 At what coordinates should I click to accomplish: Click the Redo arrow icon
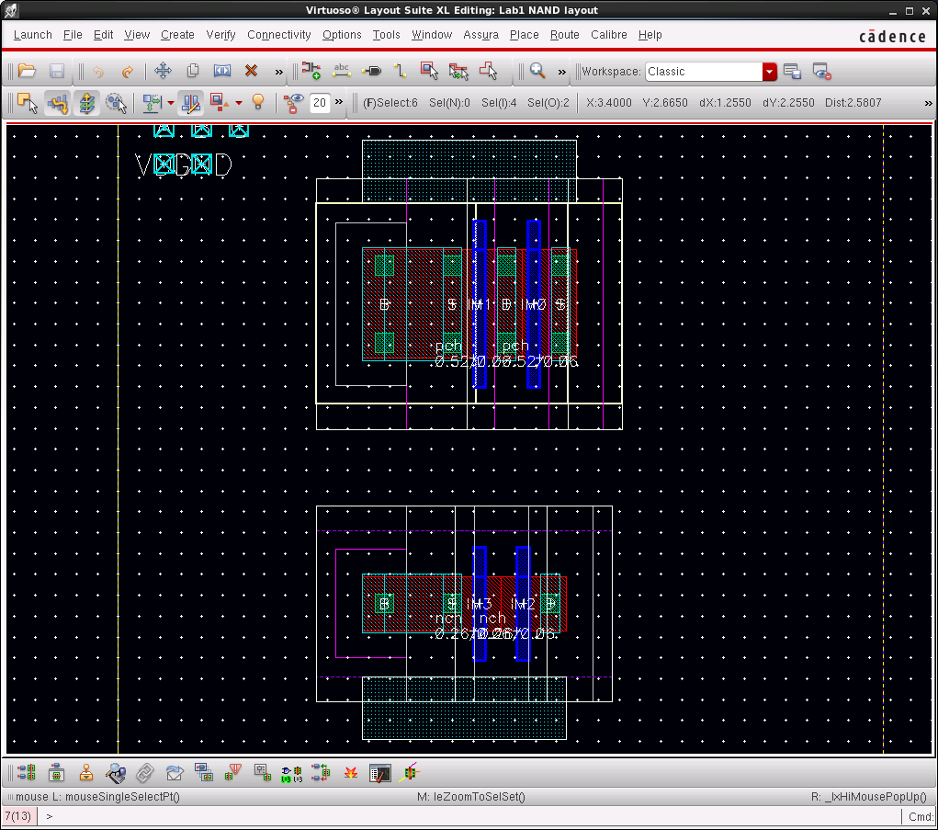(x=127, y=71)
